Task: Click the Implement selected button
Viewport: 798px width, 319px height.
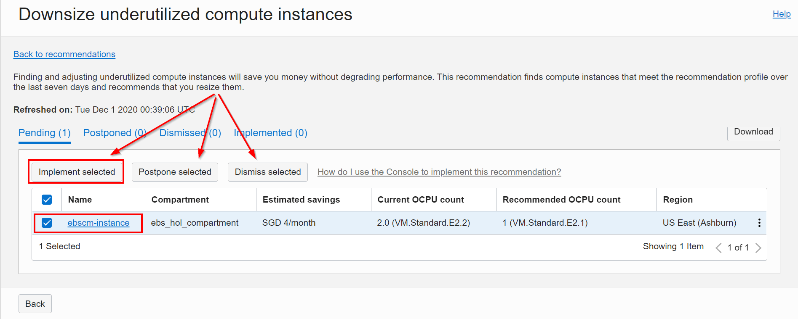Action: pos(76,172)
